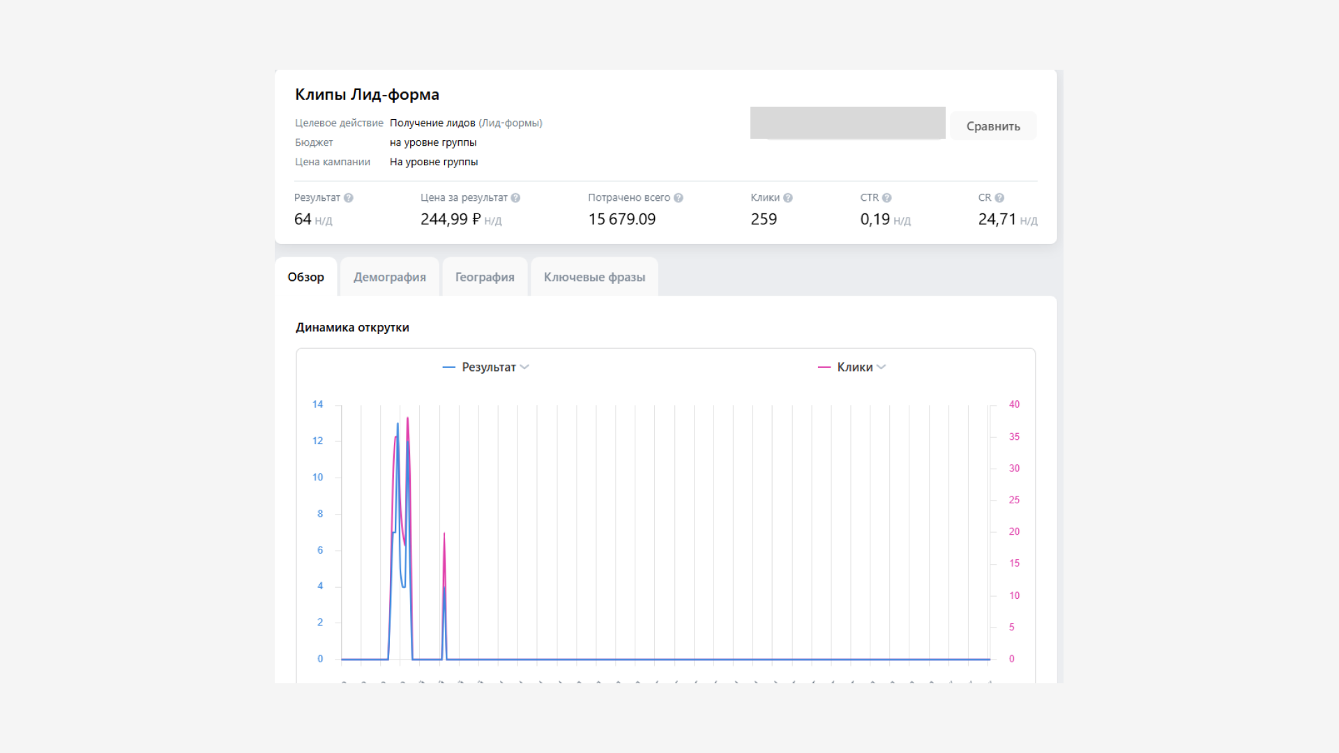
Task: Click question mark icon next to CR
Action: click(999, 198)
